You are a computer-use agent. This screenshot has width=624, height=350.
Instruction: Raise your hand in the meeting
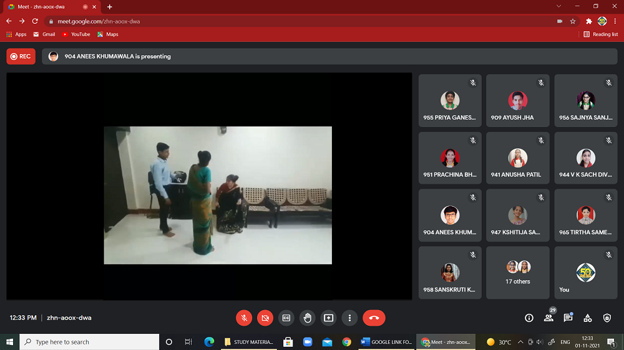click(x=308, y=318)
